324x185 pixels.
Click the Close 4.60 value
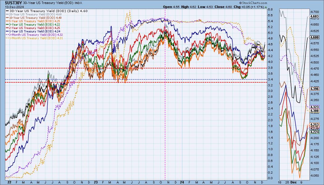pos(223,7)
